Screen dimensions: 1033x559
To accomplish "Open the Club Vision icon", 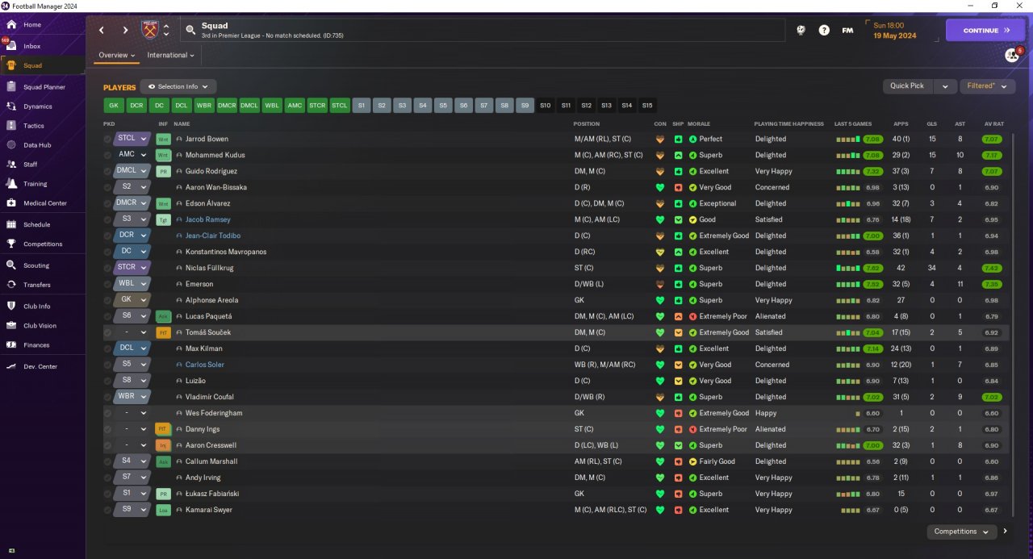I will [11, 325].
